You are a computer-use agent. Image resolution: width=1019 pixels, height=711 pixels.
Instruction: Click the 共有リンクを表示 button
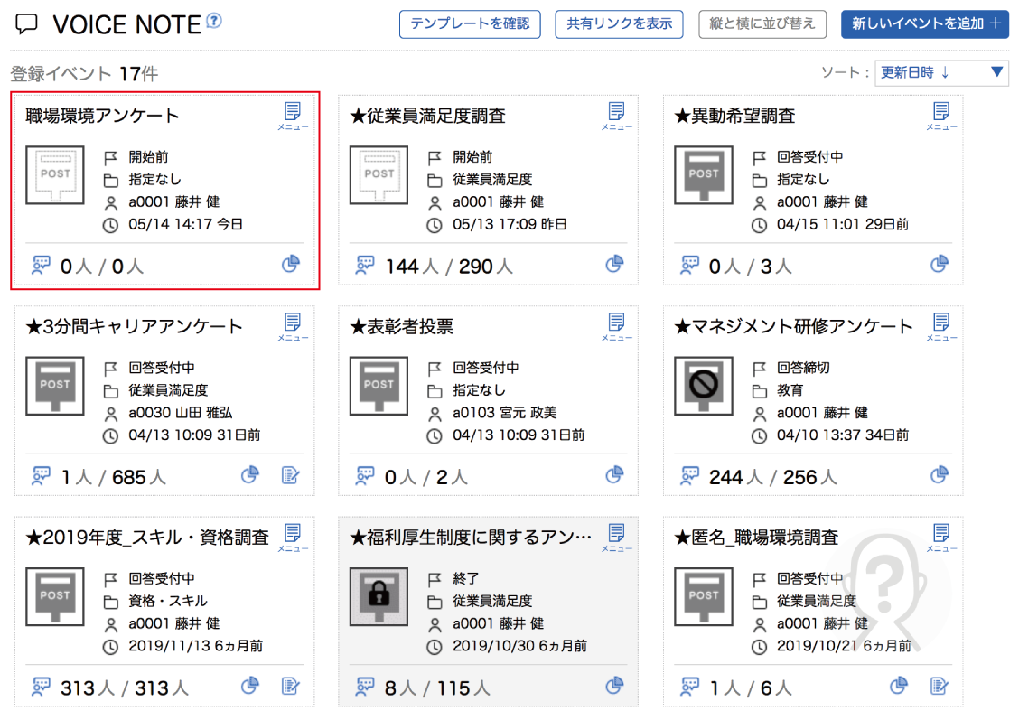coord(619,24)
